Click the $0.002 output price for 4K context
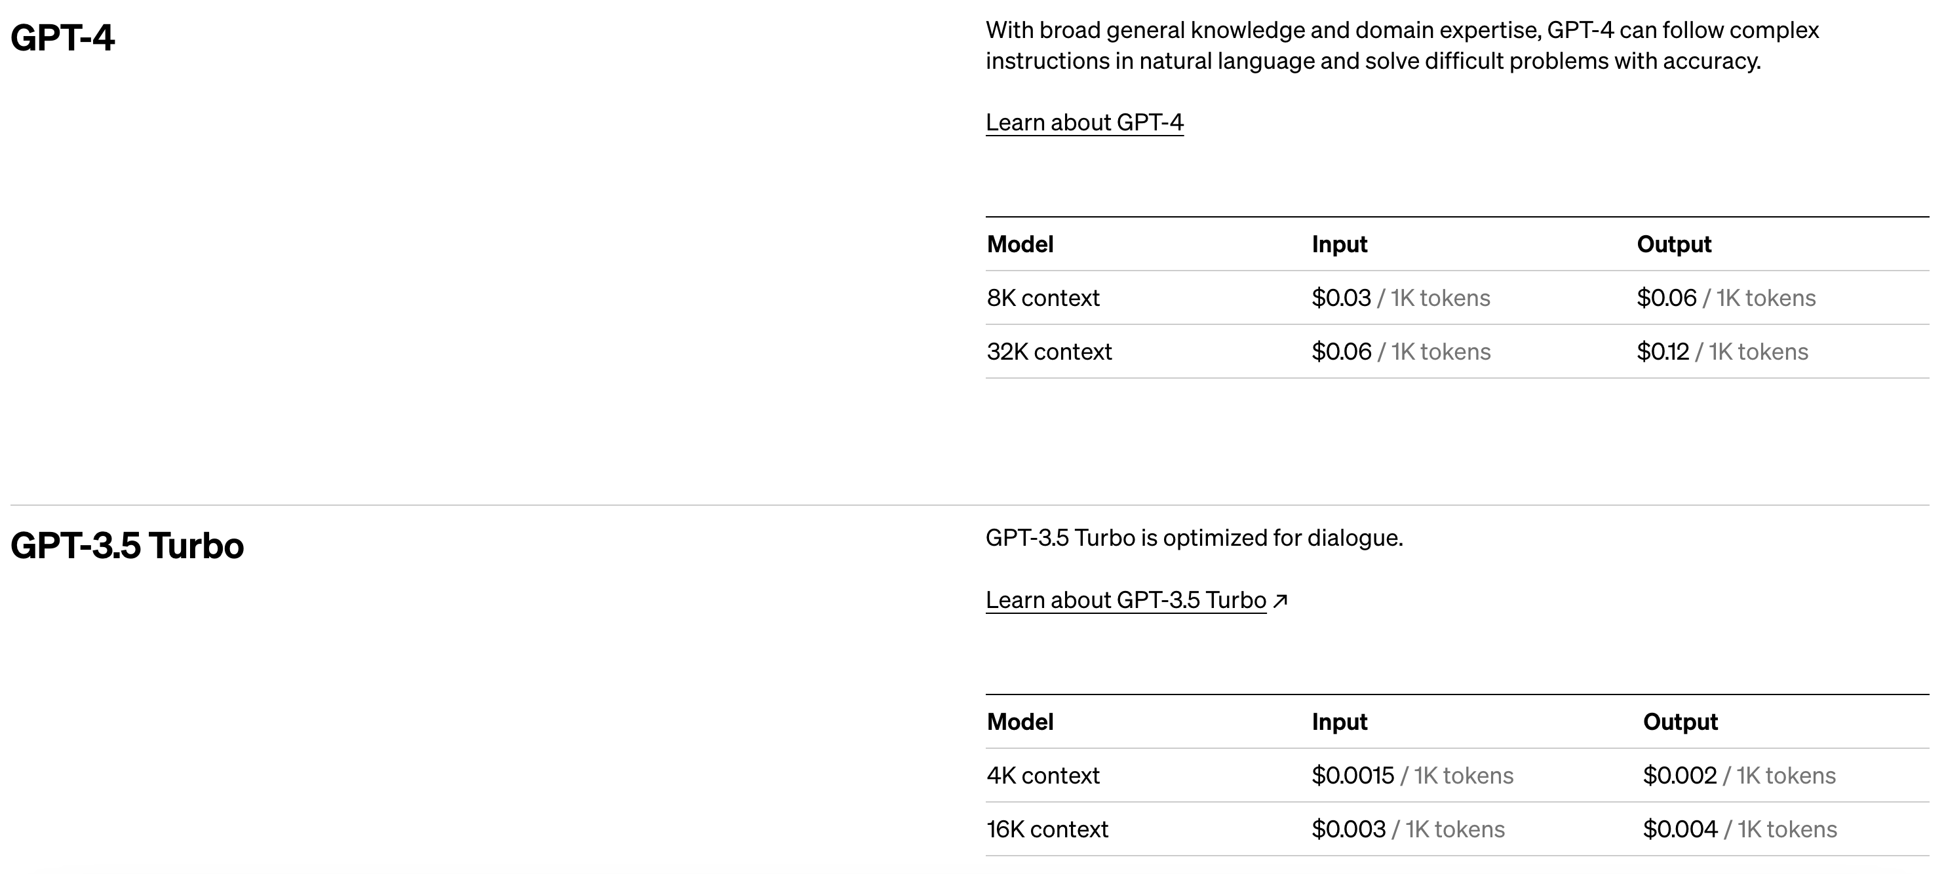Screen dimensions: 1944x874 tap(1679, 775)
